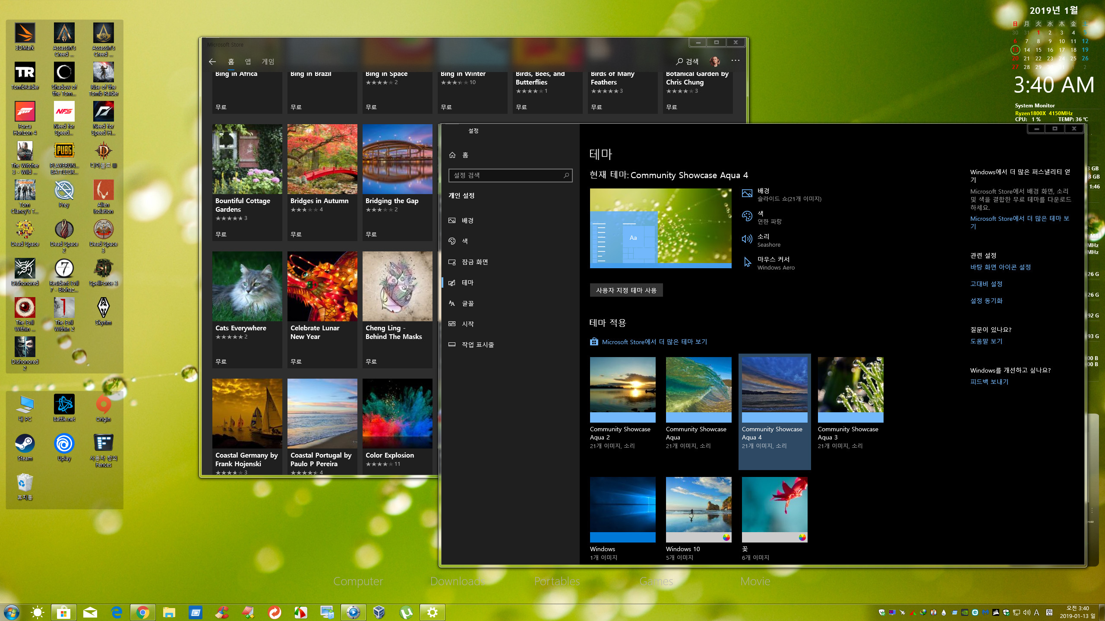Image resolution: width=1105 pixels, height=621 pixels.
Task: Open the 3DMark desktop icon
Action: [x=25, y=37]
